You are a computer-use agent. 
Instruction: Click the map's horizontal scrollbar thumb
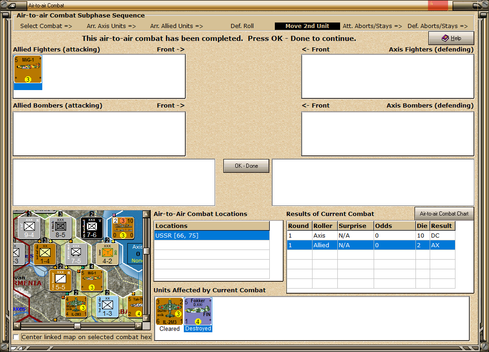(x=77, y=326)
